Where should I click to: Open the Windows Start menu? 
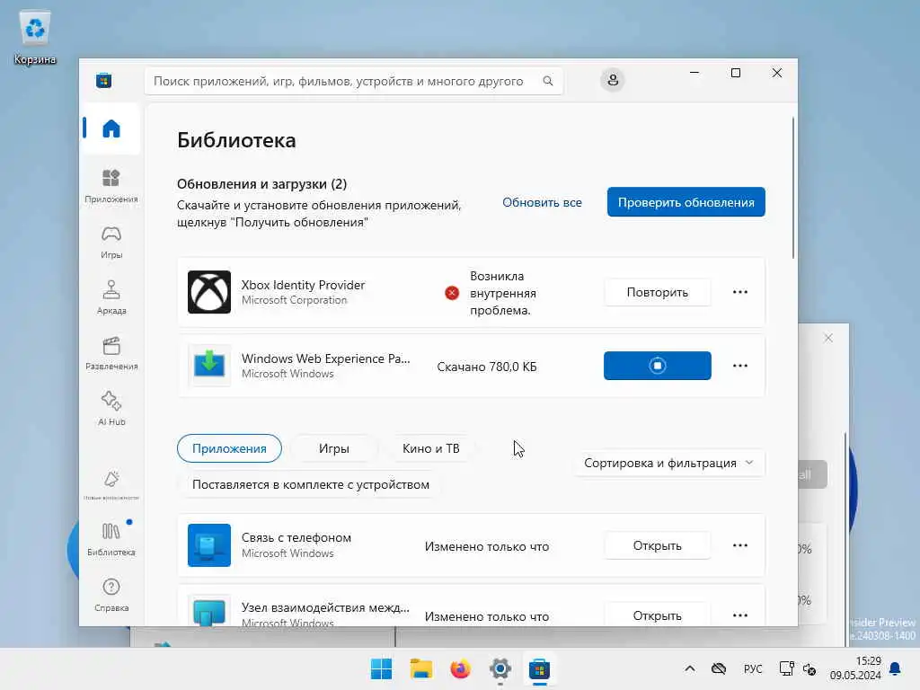point(381,668)
